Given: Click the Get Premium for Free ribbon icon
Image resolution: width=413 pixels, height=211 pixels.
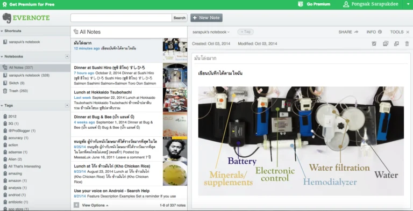Looking at the screenshot, I should pos(4,4).
